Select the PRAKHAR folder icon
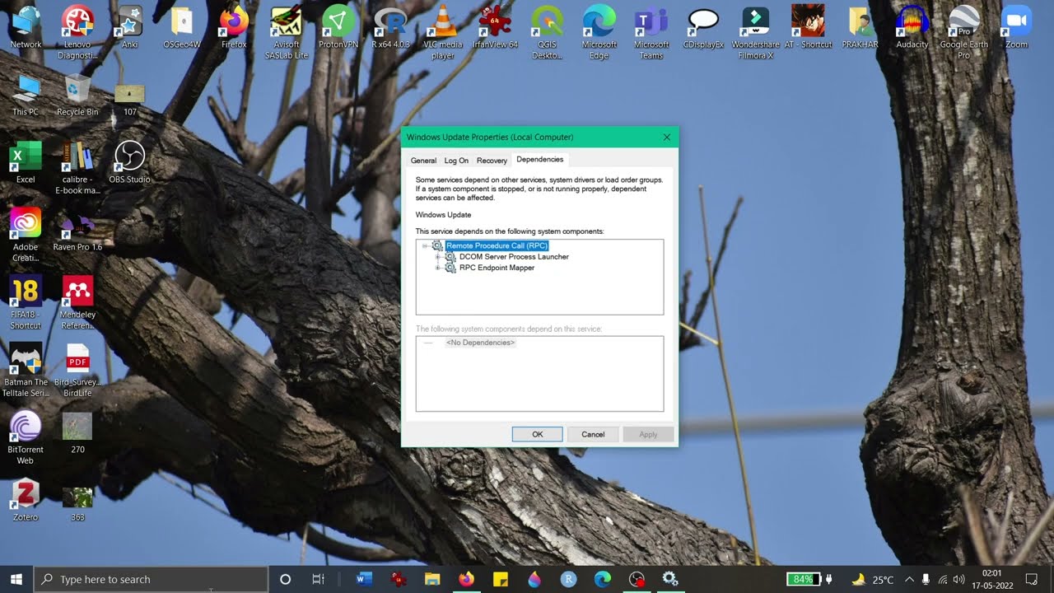Screen dimensions: 1054x593 [860, 27]
